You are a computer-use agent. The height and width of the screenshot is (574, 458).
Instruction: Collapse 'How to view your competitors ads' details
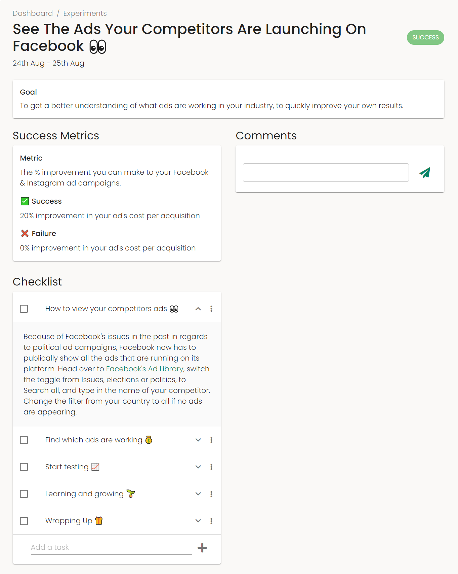point(198,309)
